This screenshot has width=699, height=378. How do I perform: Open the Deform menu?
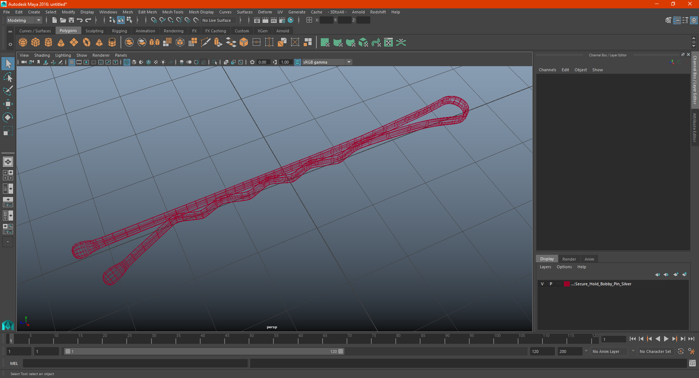(x=265, y=12)
